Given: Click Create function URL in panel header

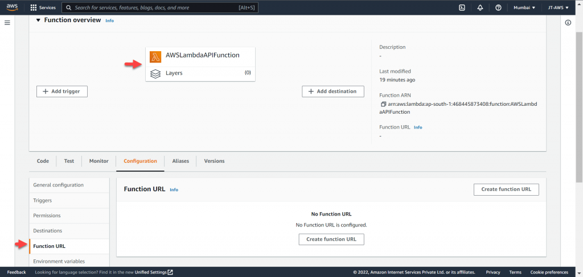Looking at the screenshot, I should pyautogui.click(x=506, y=189).
